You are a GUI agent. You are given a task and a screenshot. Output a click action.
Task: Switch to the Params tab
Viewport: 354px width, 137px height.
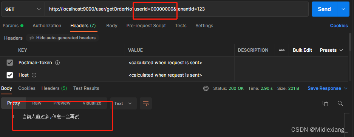coord(13,26)
